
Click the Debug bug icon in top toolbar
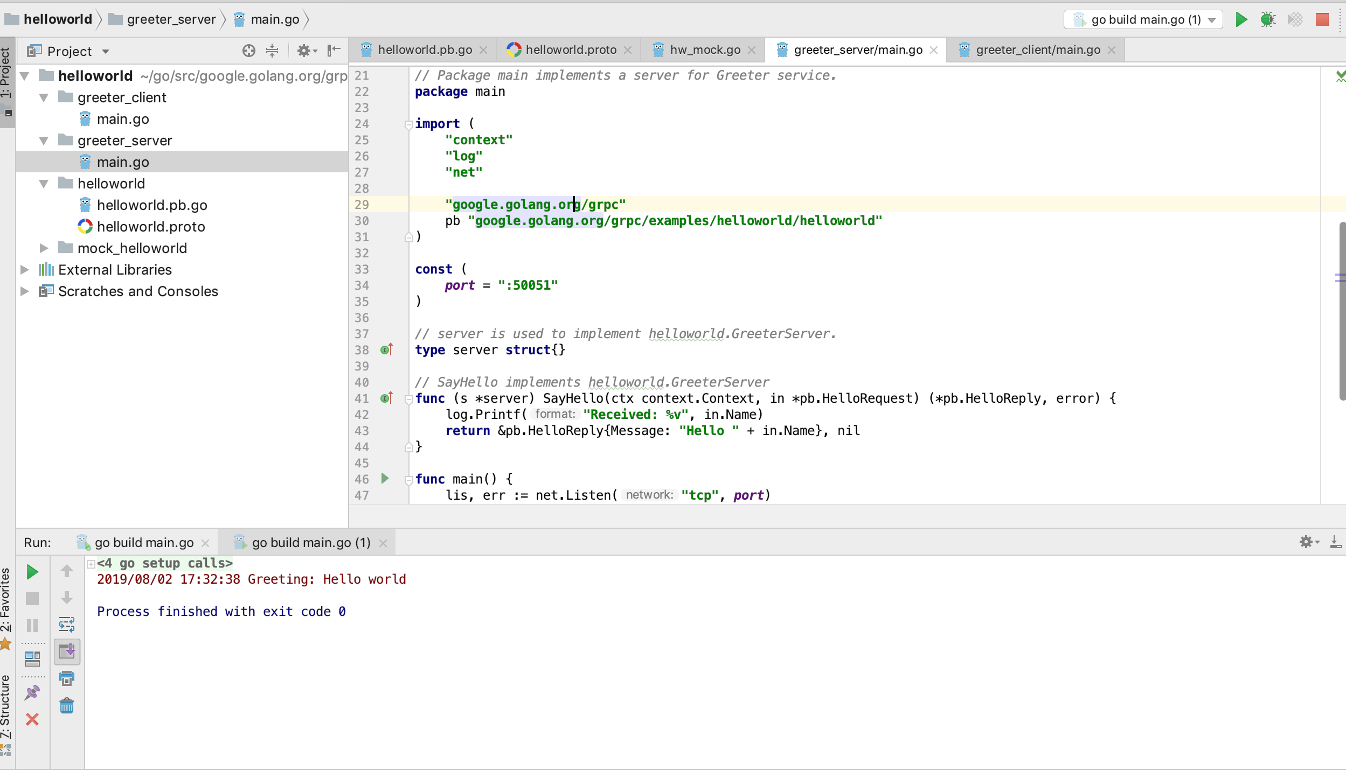(x=1268, y=20)
